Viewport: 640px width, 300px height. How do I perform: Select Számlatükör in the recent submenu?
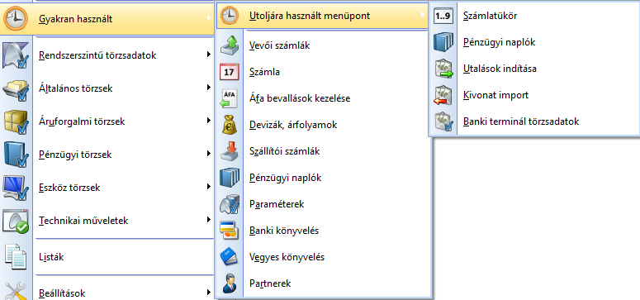pos(534,16)
